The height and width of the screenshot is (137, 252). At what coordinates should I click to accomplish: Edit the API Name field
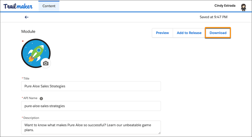(x=91, y=106)
